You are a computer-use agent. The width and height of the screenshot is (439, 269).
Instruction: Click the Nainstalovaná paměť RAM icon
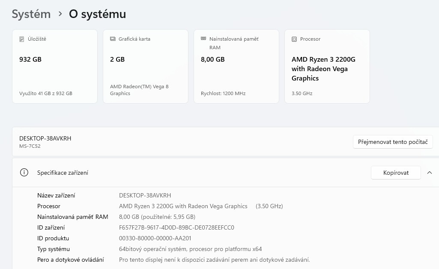click(203, 39)
